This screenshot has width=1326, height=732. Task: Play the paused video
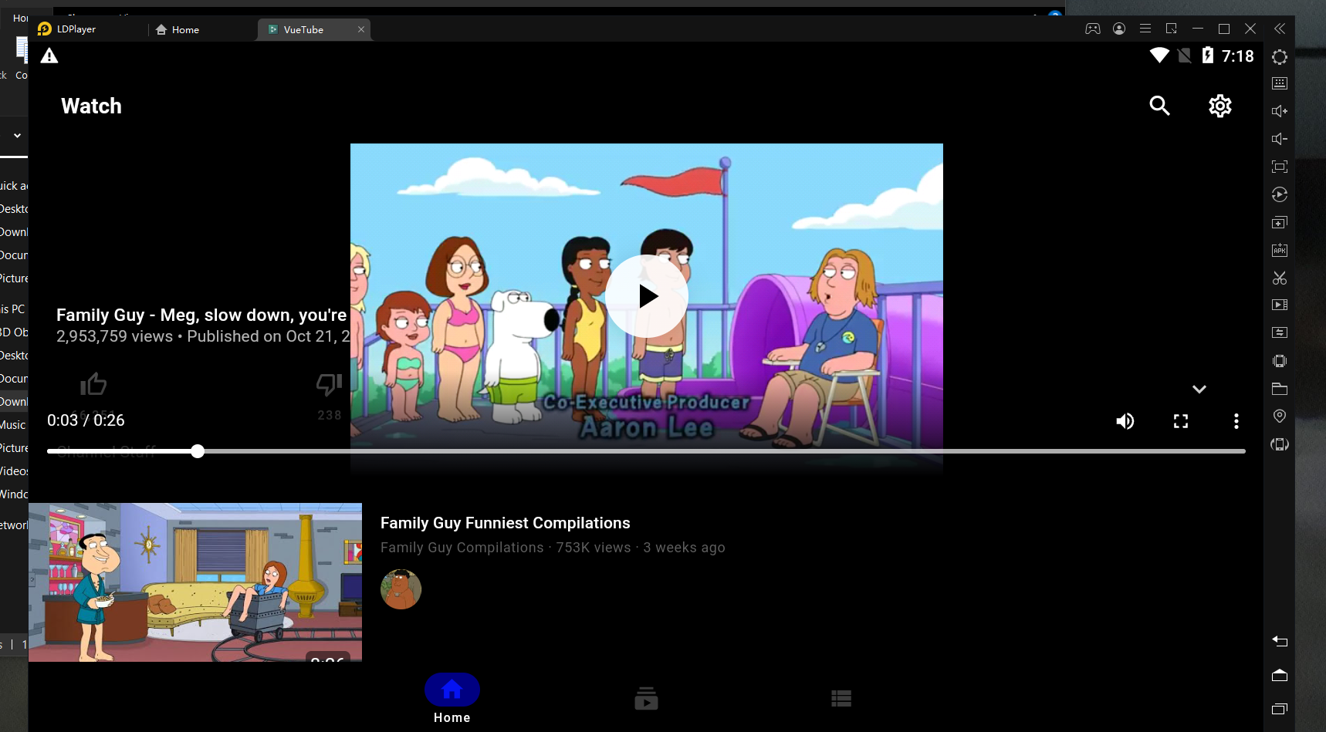pyautogui.click(x=646, y=296)
